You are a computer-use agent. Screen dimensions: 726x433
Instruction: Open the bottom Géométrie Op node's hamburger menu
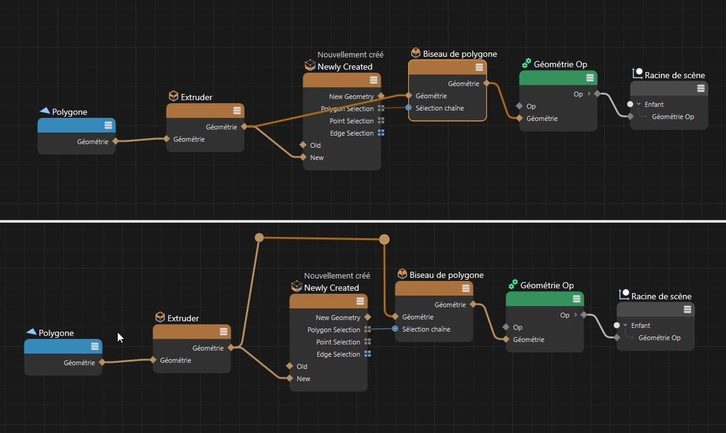(577, 299)
